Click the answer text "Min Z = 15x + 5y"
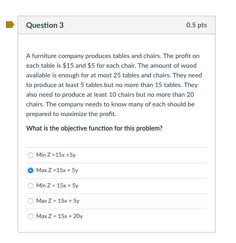The image size is (236, 243). coord(57,185)
